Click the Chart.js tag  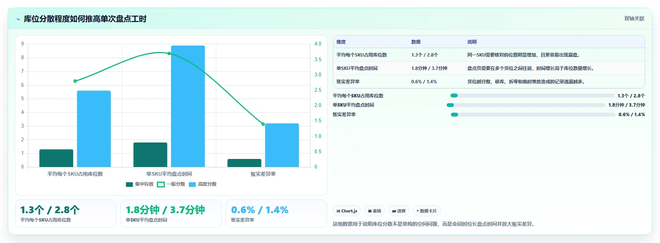click(347, 211)
